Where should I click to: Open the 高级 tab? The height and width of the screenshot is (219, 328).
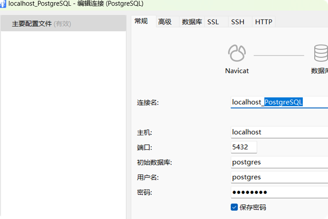(x=167, y=22)
